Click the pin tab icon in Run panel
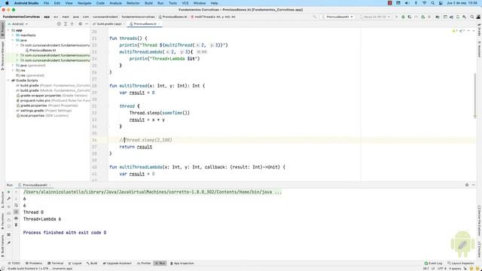Screen dimensions: 482x271 (8, 243)
